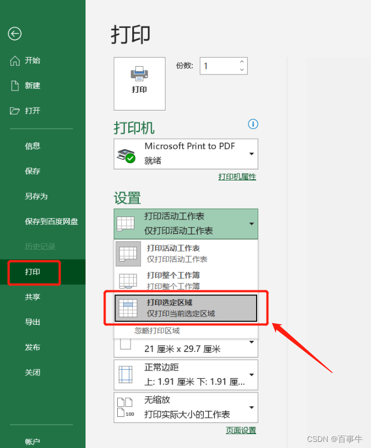
Task: Click the 页面设置 link
Action: [241, 430]
